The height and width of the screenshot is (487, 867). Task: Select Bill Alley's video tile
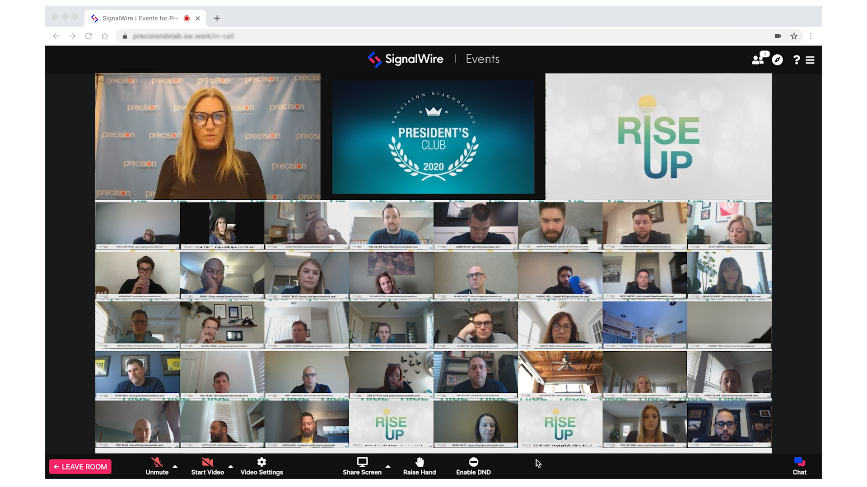pos(222,375)
